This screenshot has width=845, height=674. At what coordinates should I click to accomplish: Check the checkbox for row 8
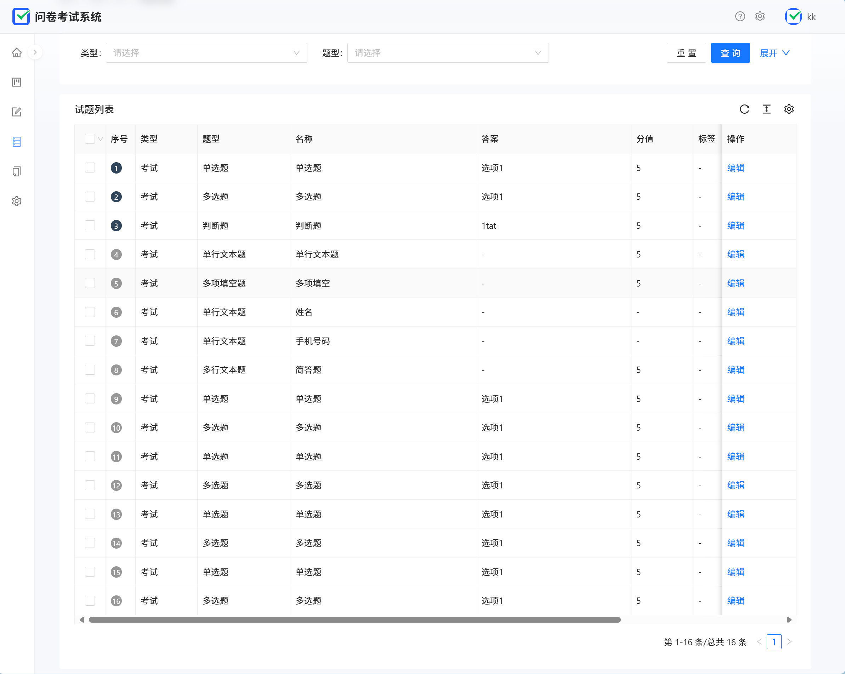pos(90,369)
